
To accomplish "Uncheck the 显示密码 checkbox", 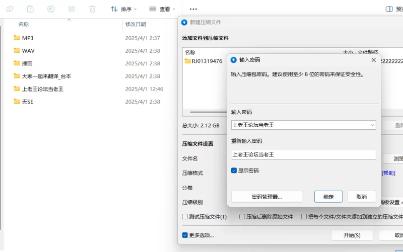I will tap(234, 171).
